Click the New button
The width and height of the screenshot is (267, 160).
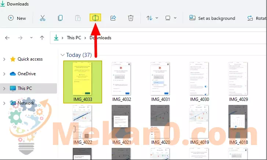(17, 18)
